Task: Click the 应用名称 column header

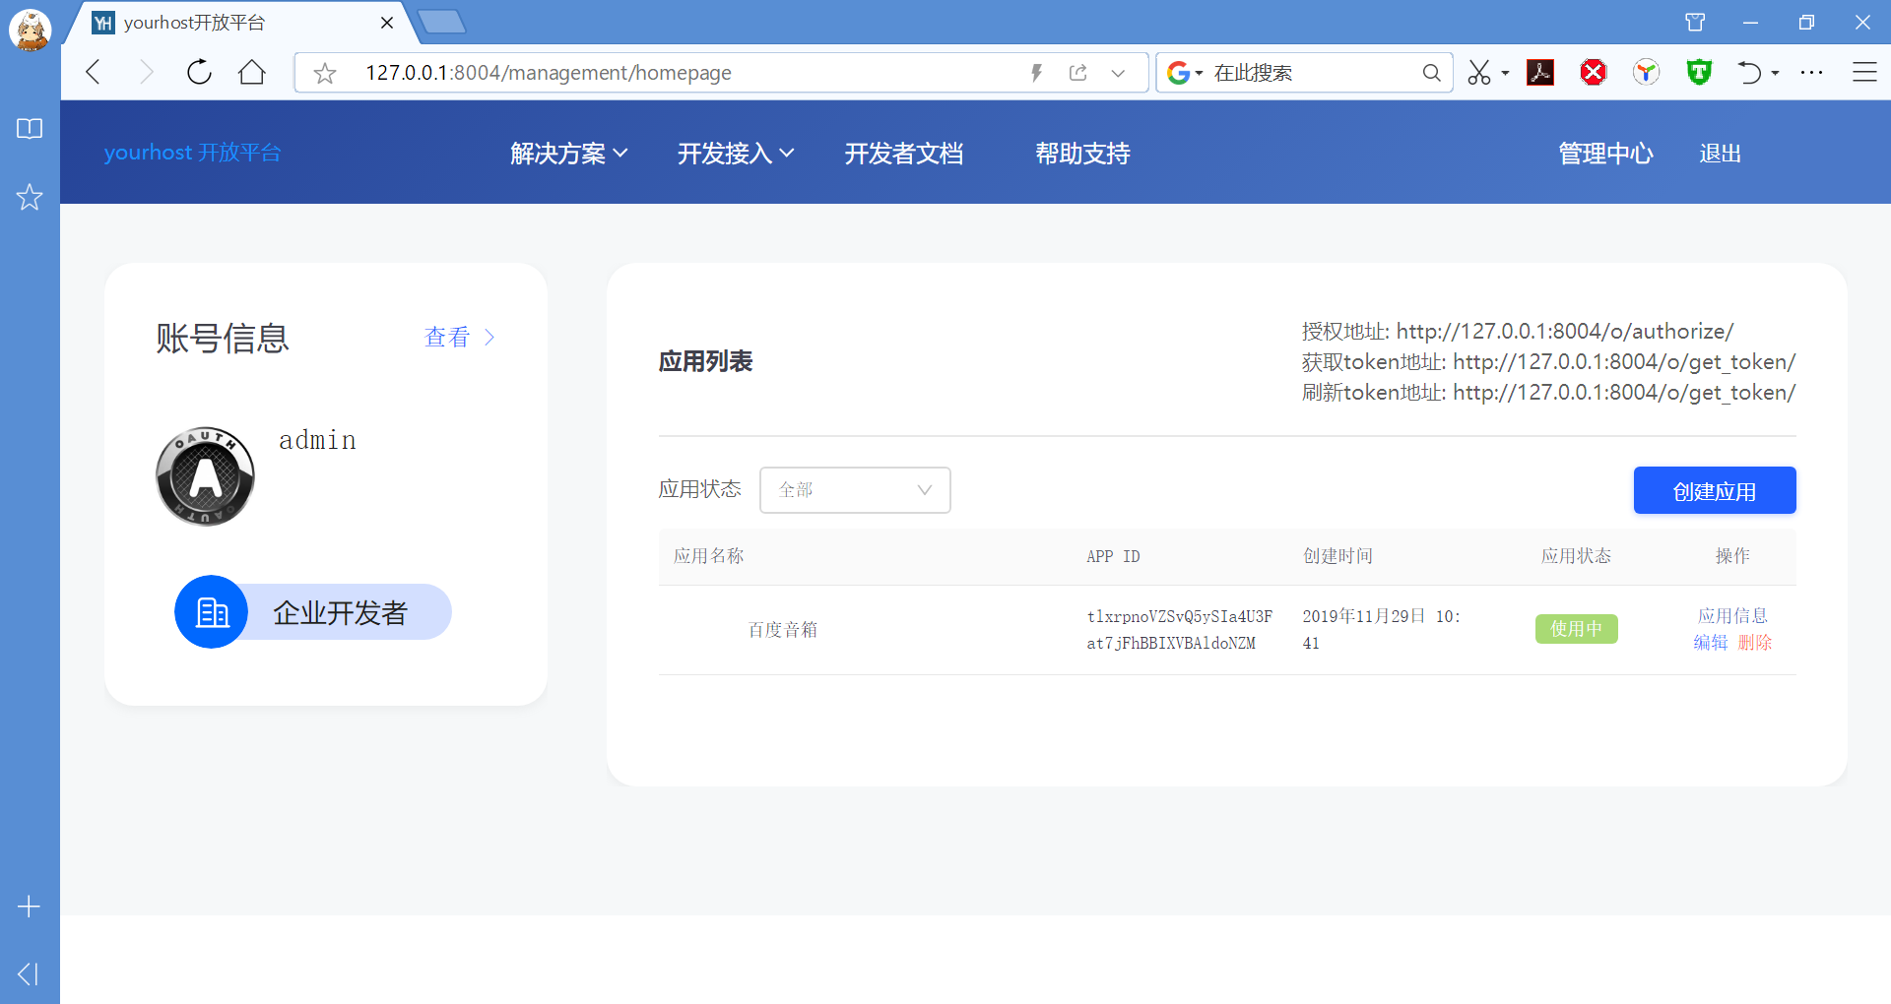Action: (709, 556)
